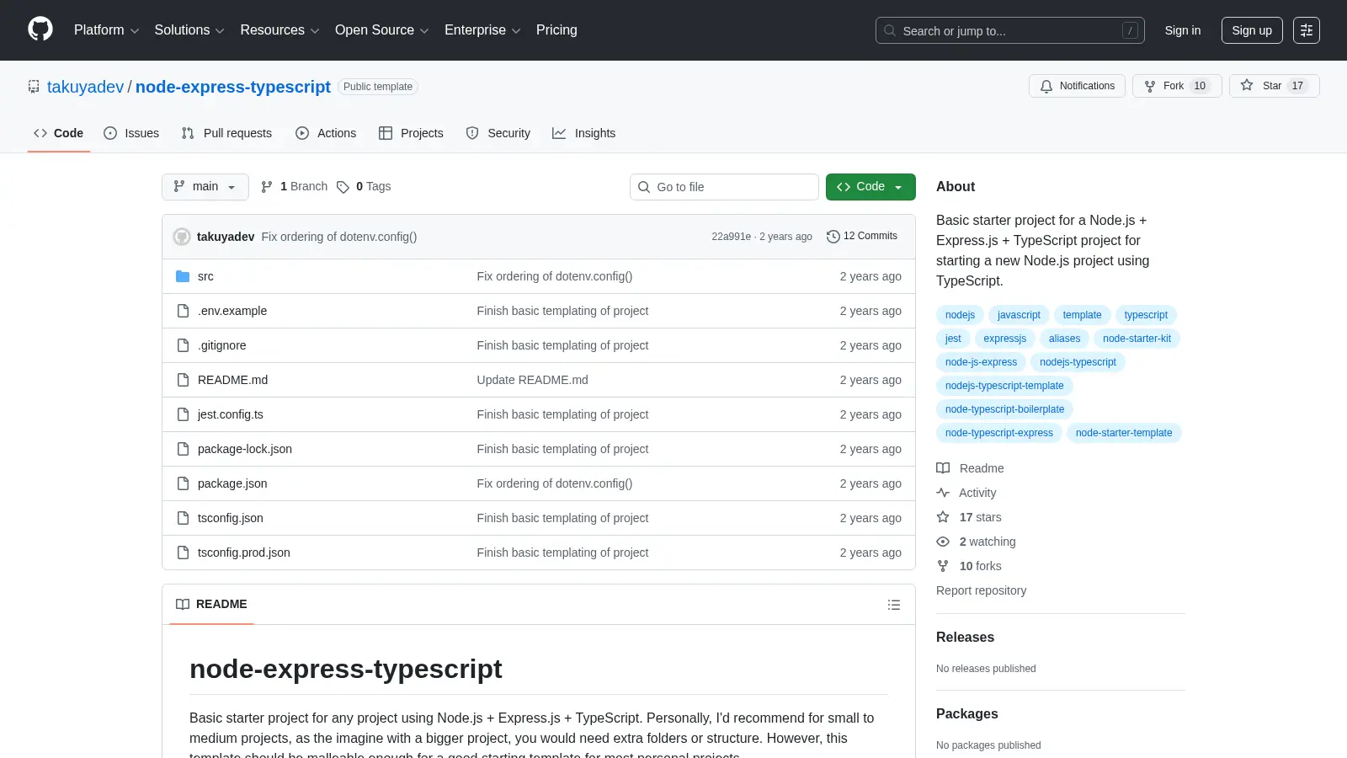Click the book icon next to Readme
The height and width of the screenshot is (758, 1347).
[x=943, y=468]
